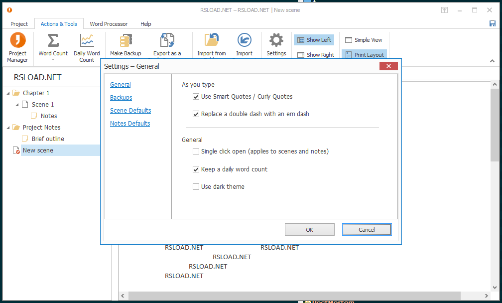Click the Make Backup icon
502x303 pixels.
pos(126,40)
